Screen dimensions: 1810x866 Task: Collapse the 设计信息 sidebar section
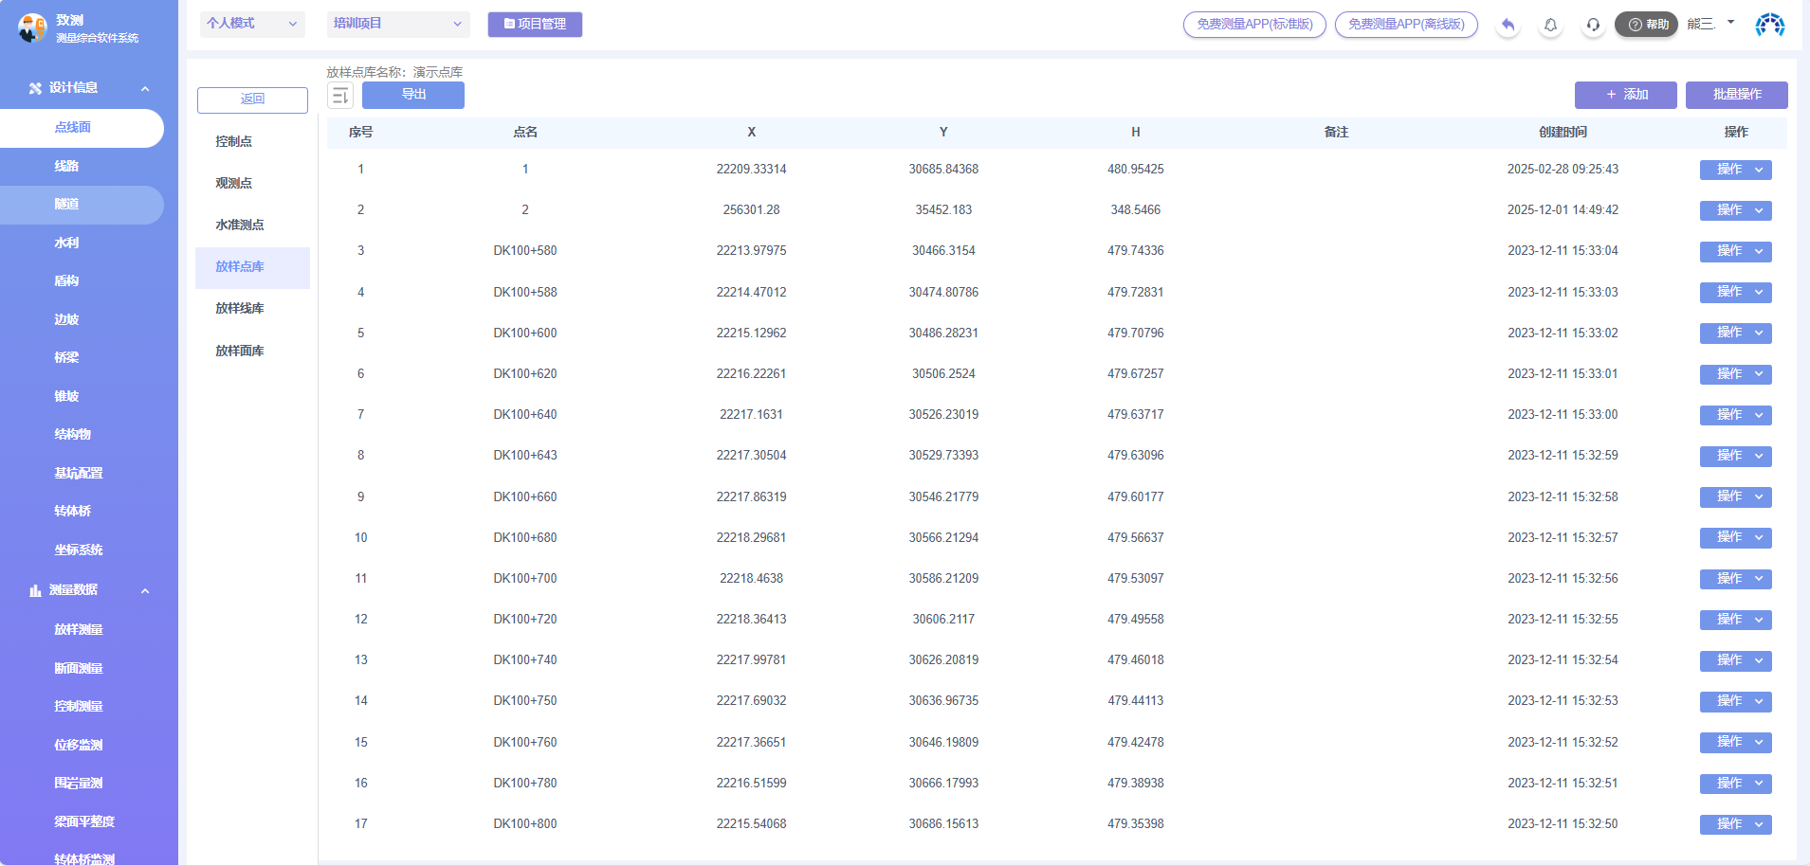pos(145,88)
